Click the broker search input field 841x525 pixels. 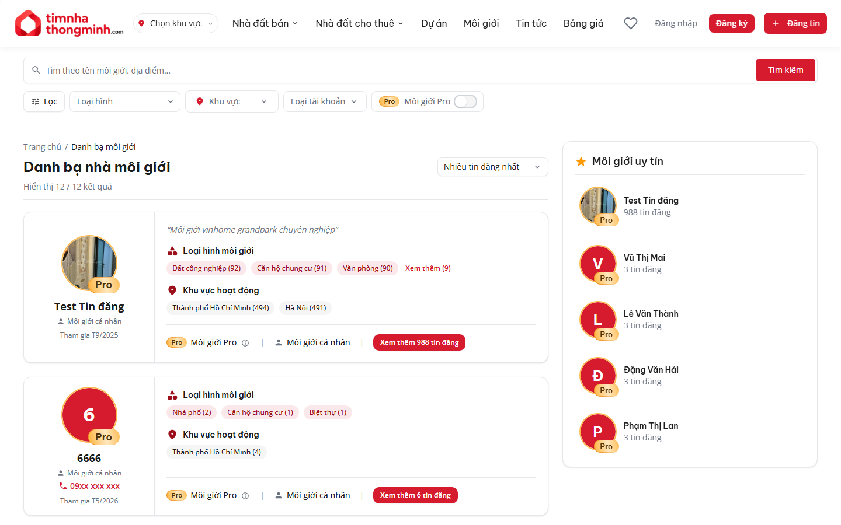pos(399,70)
